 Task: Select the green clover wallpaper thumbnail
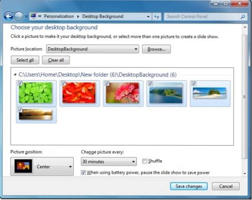click(36, 93)
